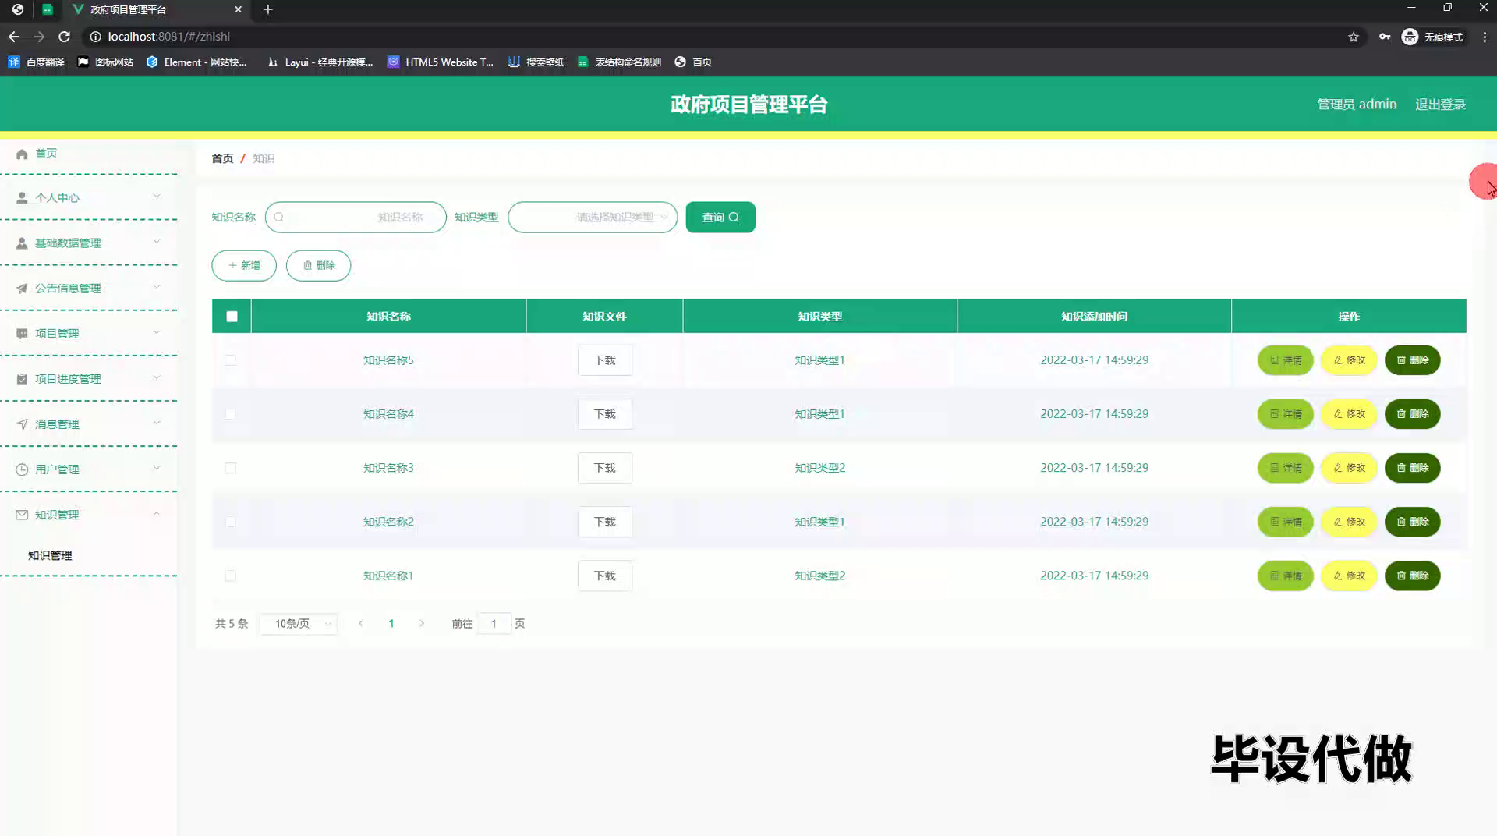Select page 1 in pagination
This screenshot has height=836, width=1497.
tap(391, 624)
